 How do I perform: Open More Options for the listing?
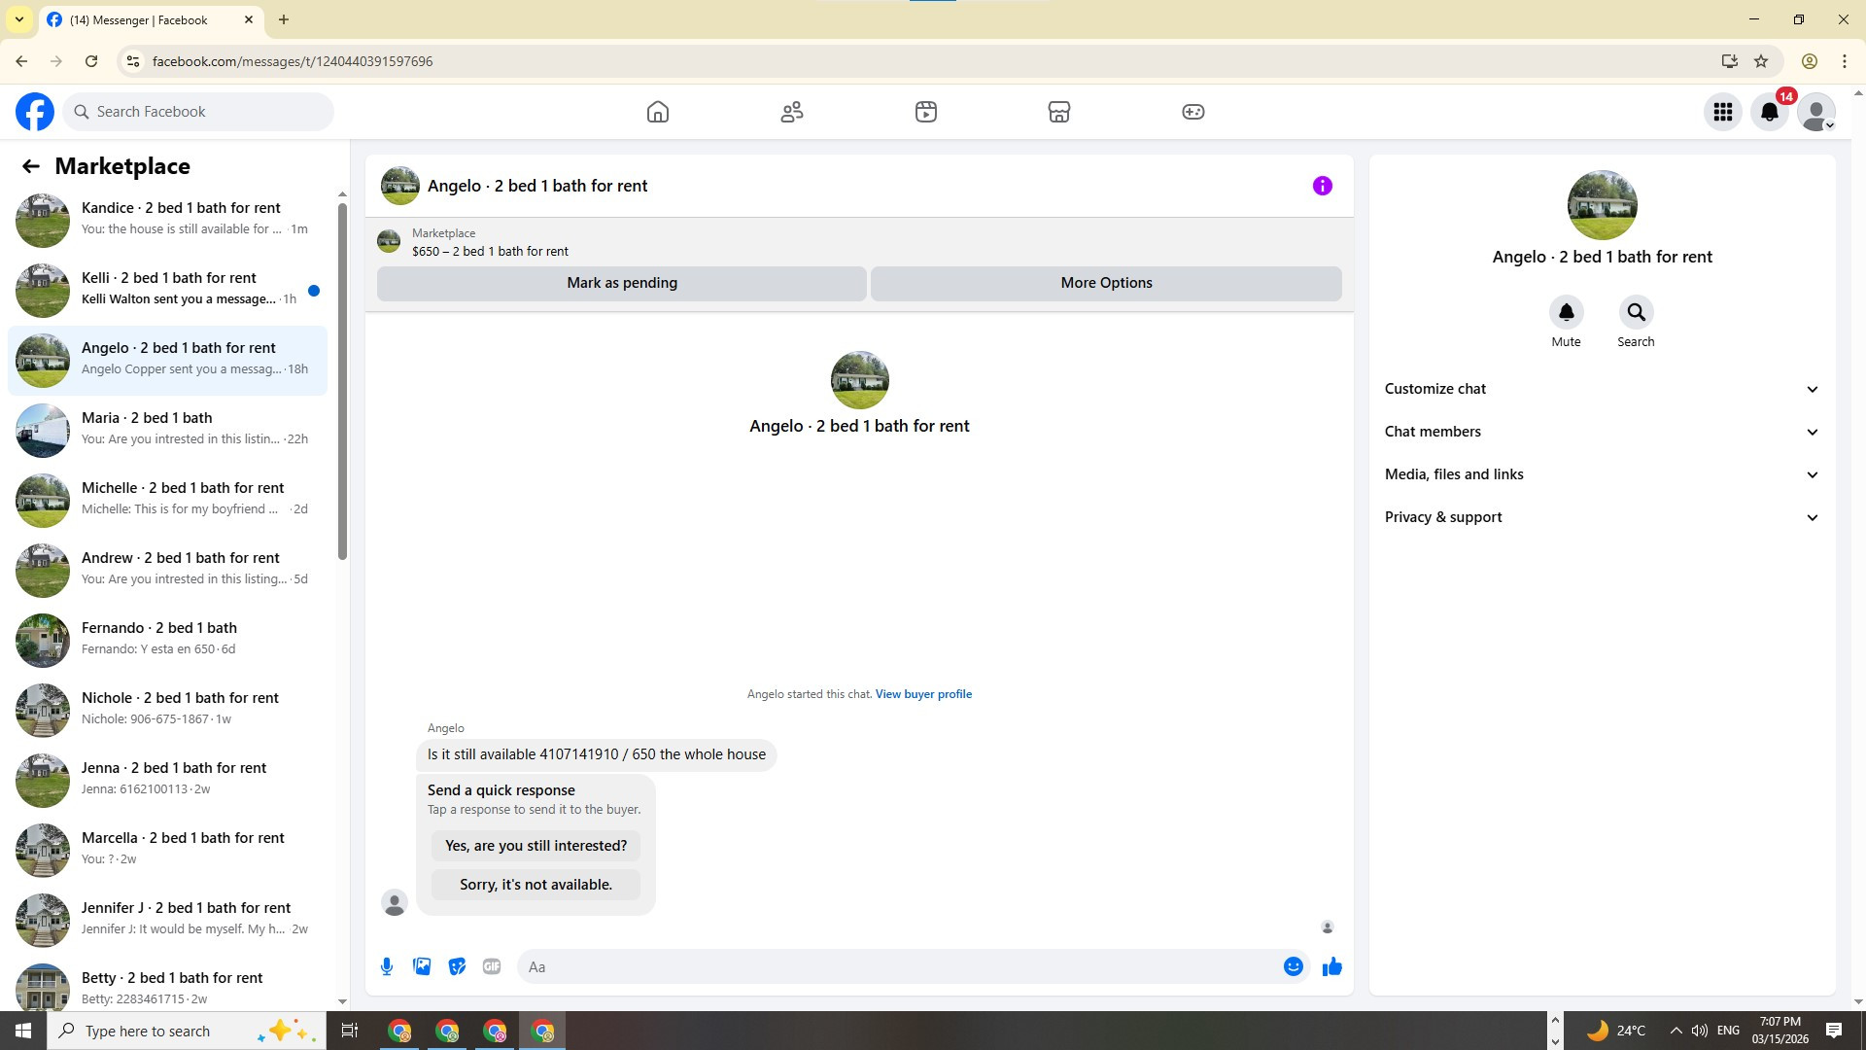pyautogui.click(x=1106, y=283)
